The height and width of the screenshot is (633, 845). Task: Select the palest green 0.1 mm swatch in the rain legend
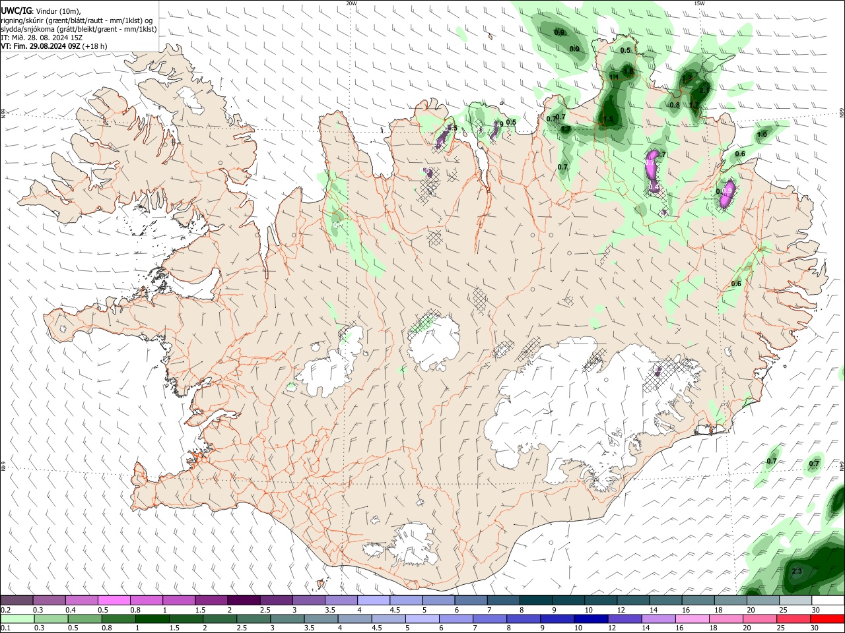pyautogui.click(x=17, y=618)
